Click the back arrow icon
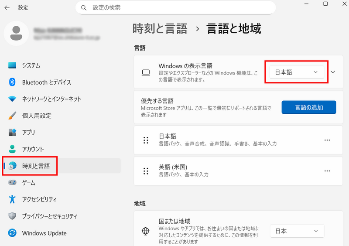The image size is (349, 246). click(x=7, y=8)
